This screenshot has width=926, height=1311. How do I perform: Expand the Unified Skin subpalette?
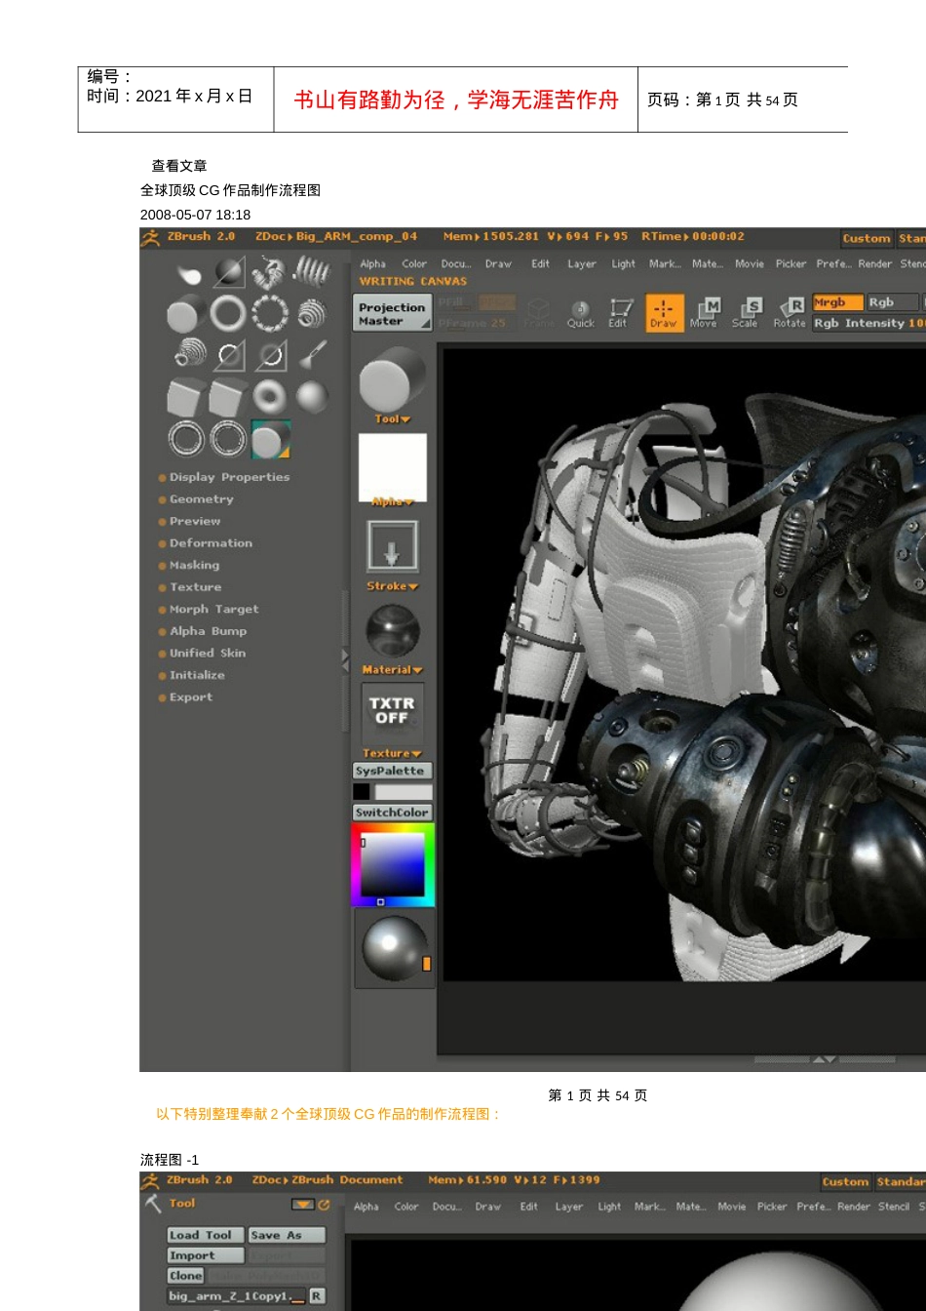click(x=208, y=654)
